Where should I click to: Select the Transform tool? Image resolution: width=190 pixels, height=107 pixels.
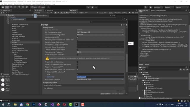coord(23,7)
